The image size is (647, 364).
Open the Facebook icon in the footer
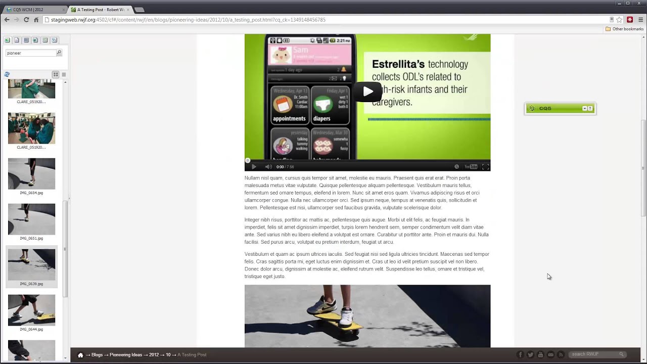tap(521, 354)
